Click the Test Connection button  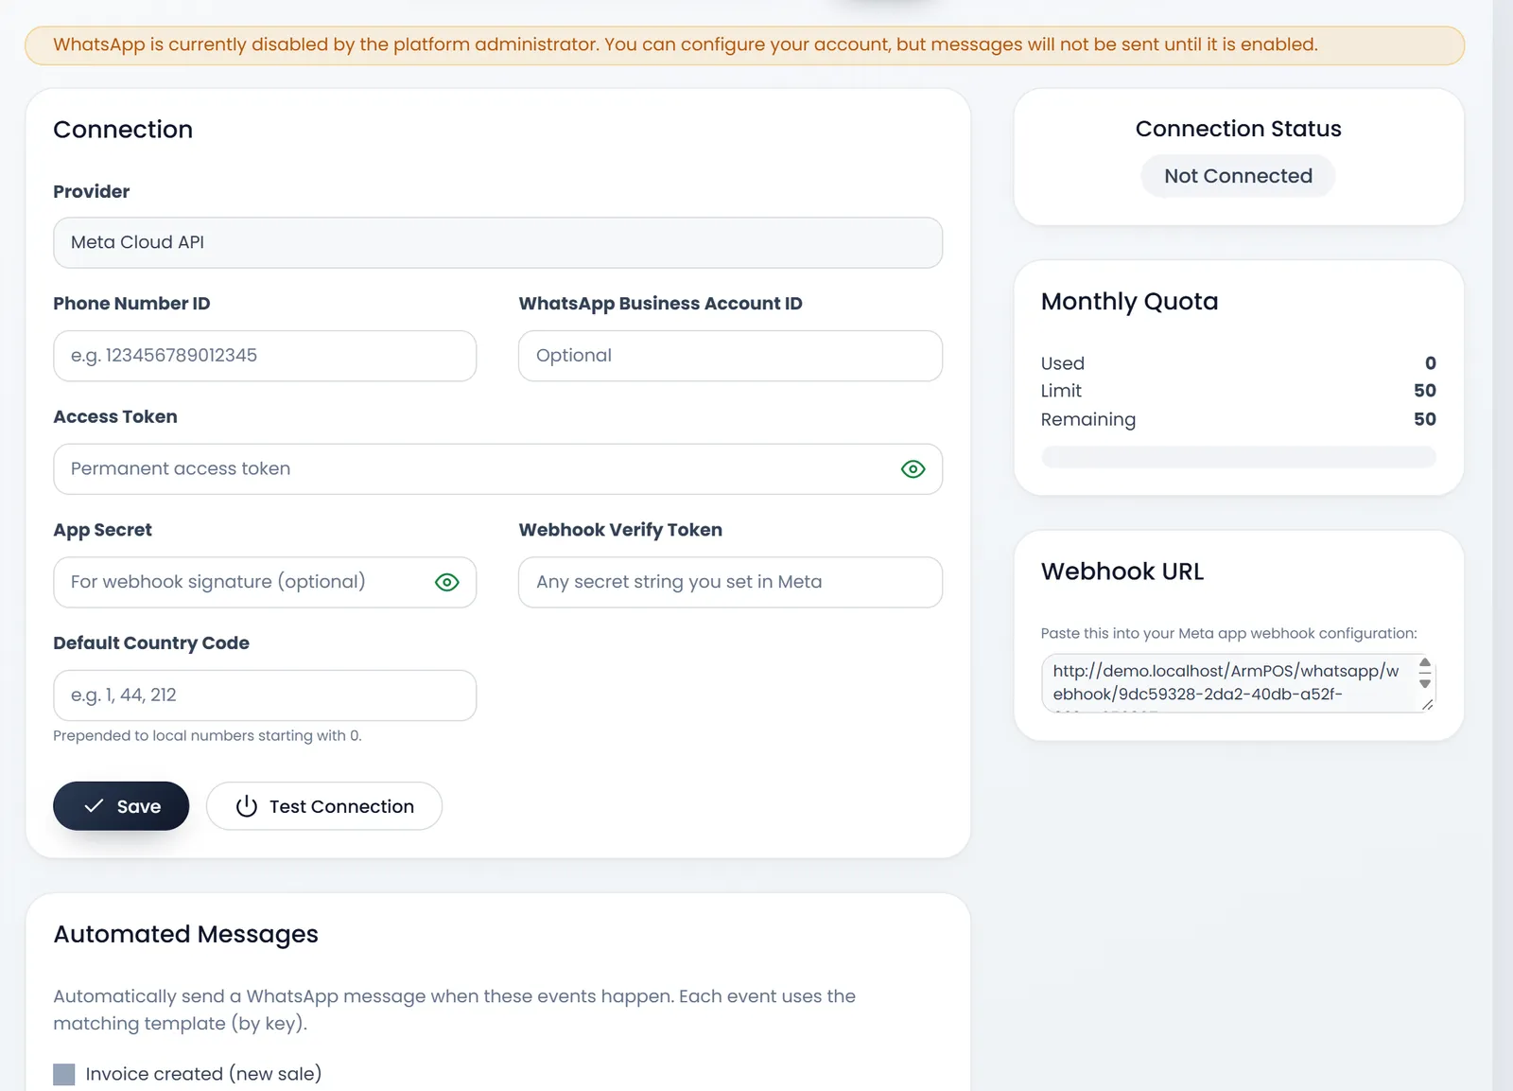pos(324,806)
